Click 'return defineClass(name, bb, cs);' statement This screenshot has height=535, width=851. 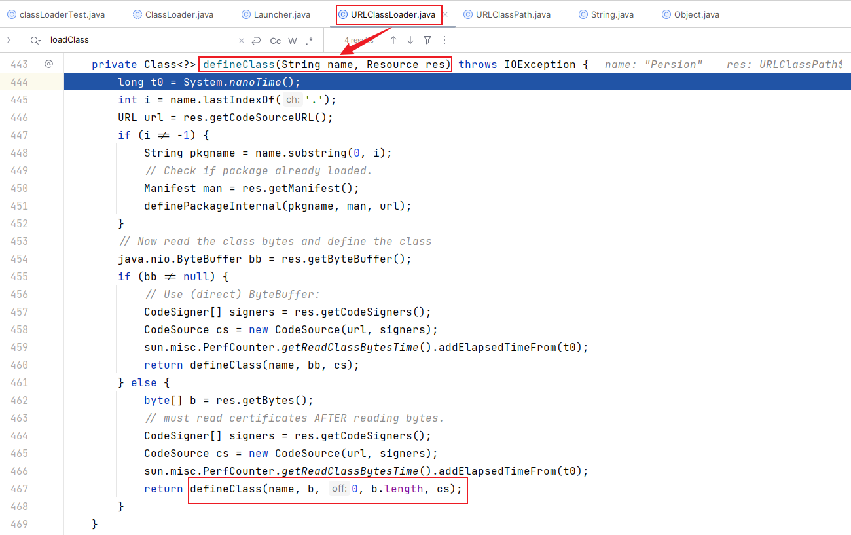coord(251,365)
